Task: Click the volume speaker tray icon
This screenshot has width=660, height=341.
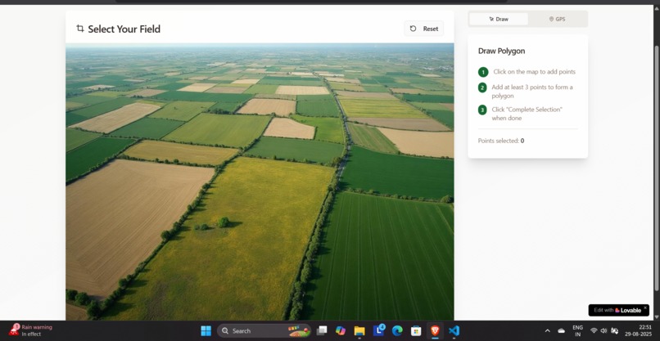Action: [x=603, y=331]
